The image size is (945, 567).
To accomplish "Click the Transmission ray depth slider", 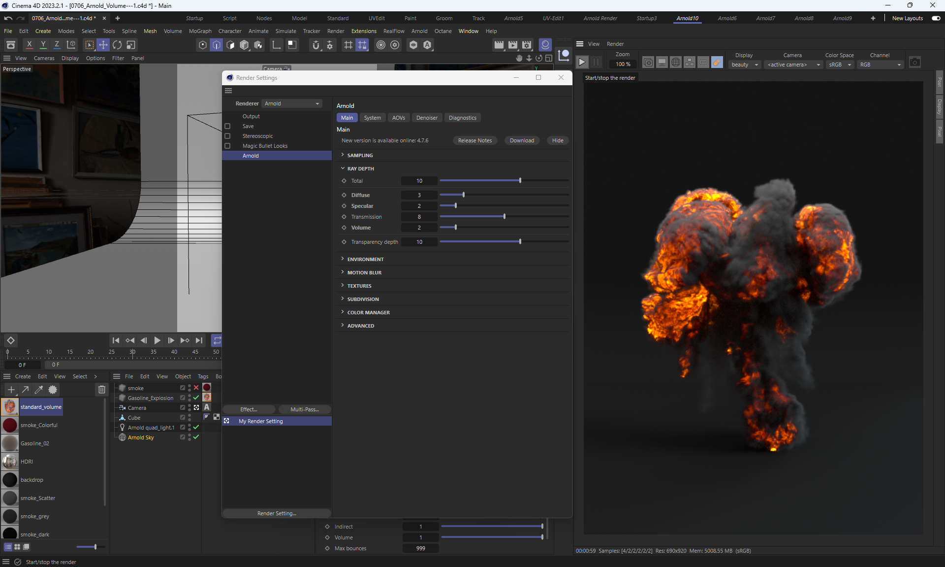I will (x=504, y=217).
